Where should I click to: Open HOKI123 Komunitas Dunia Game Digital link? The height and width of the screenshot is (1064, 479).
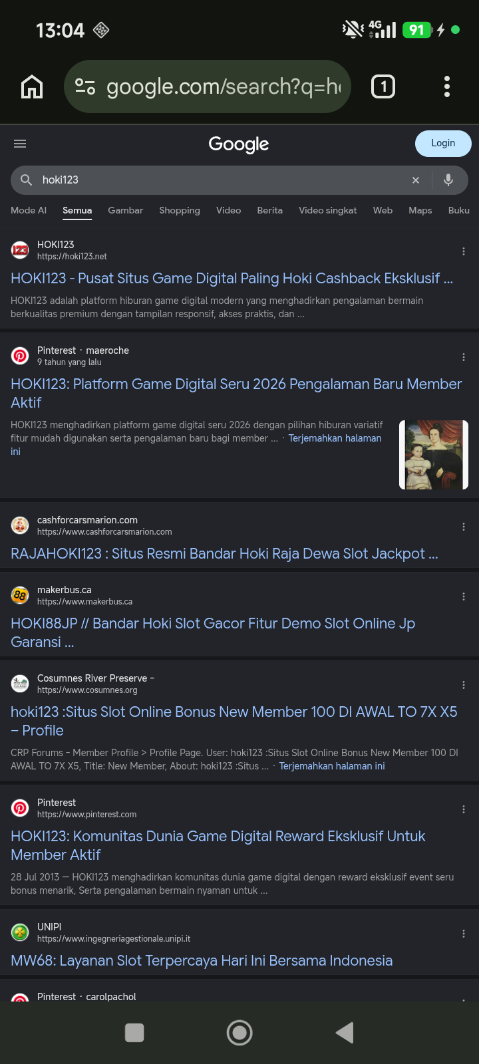point(218,845)
